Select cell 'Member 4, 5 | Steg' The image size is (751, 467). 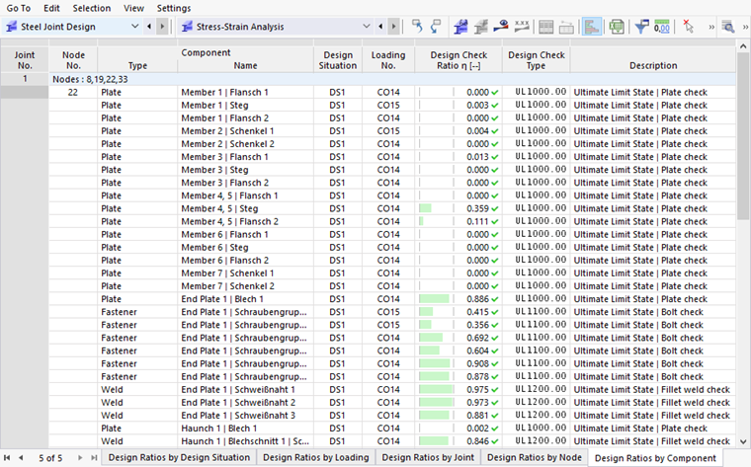tap(245, 208)
